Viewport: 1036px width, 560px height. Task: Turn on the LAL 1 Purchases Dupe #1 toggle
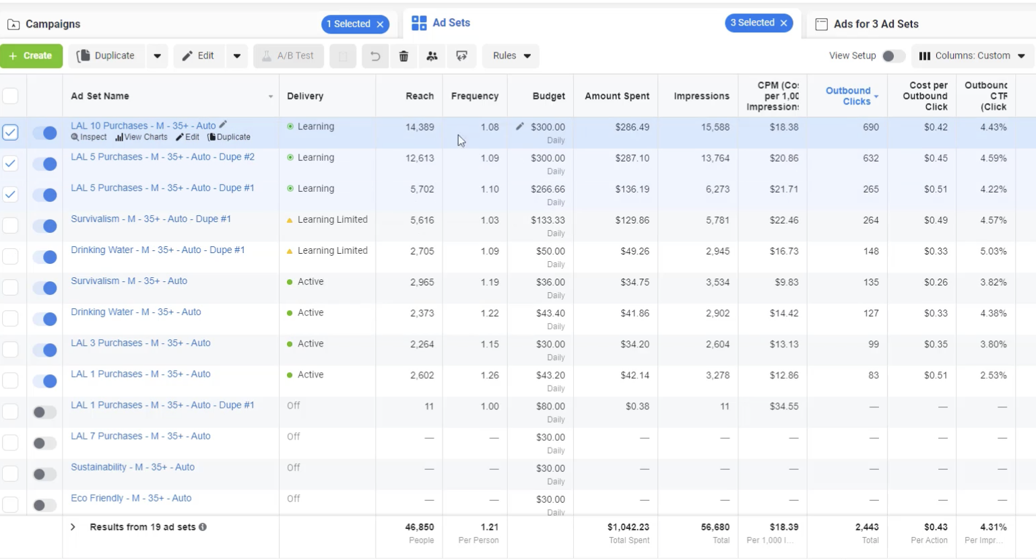point(45,412)
